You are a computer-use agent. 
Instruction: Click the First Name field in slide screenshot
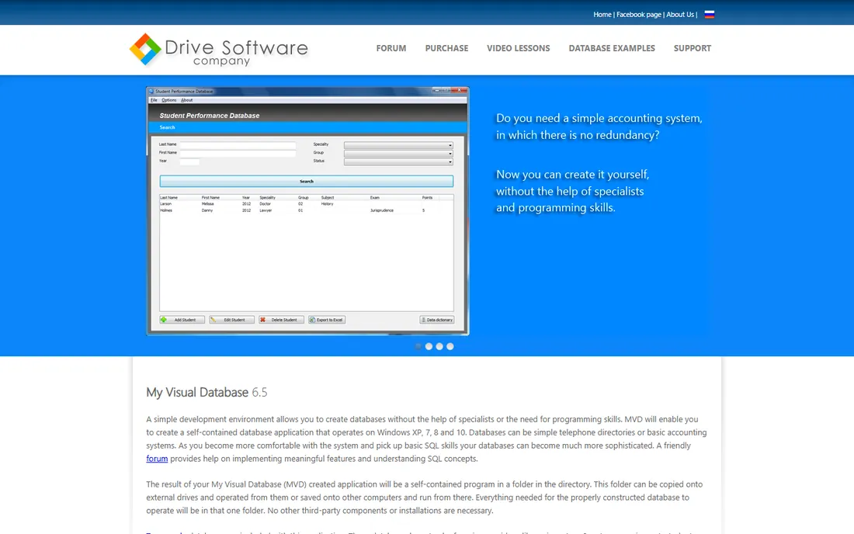pyautogui.click(x=238, y=154)
